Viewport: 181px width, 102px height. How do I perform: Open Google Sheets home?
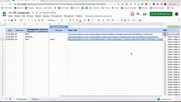pyautogui.click(x=4, y=14)
